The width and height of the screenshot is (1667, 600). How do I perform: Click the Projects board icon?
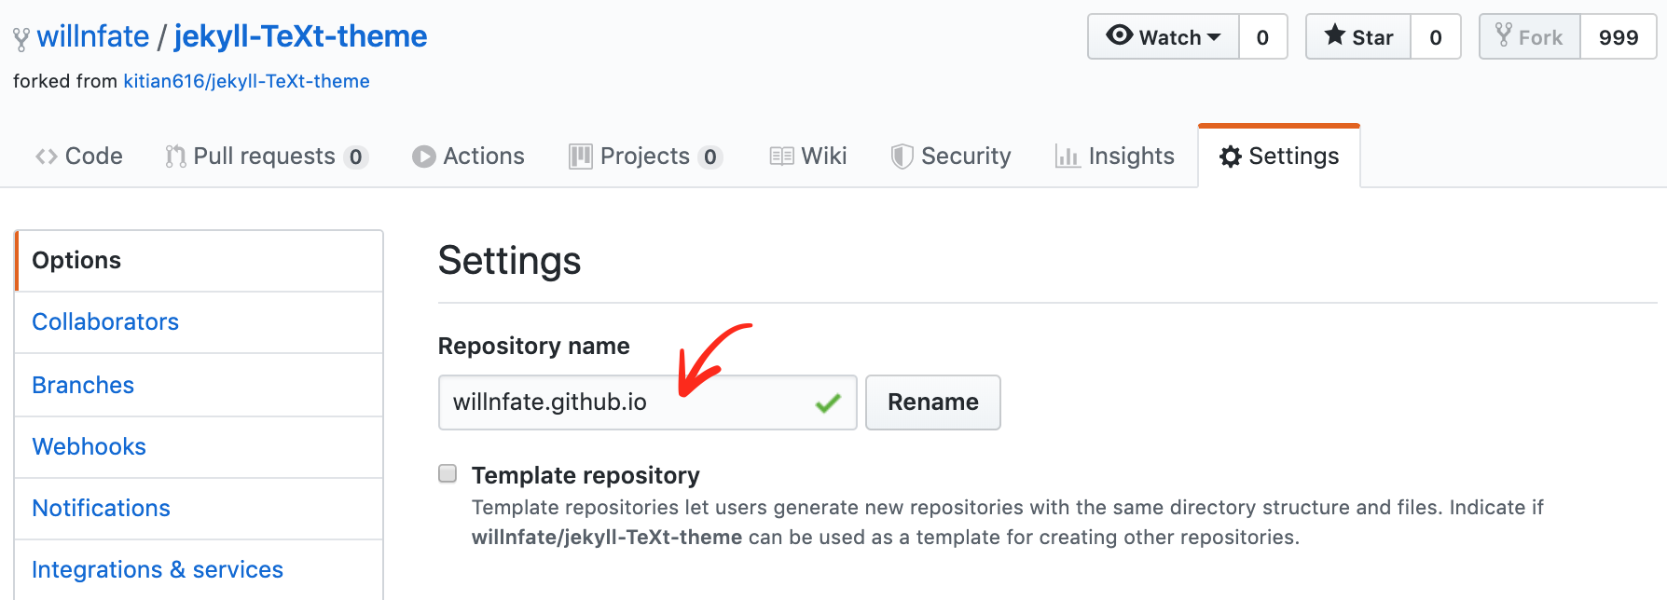581,157
